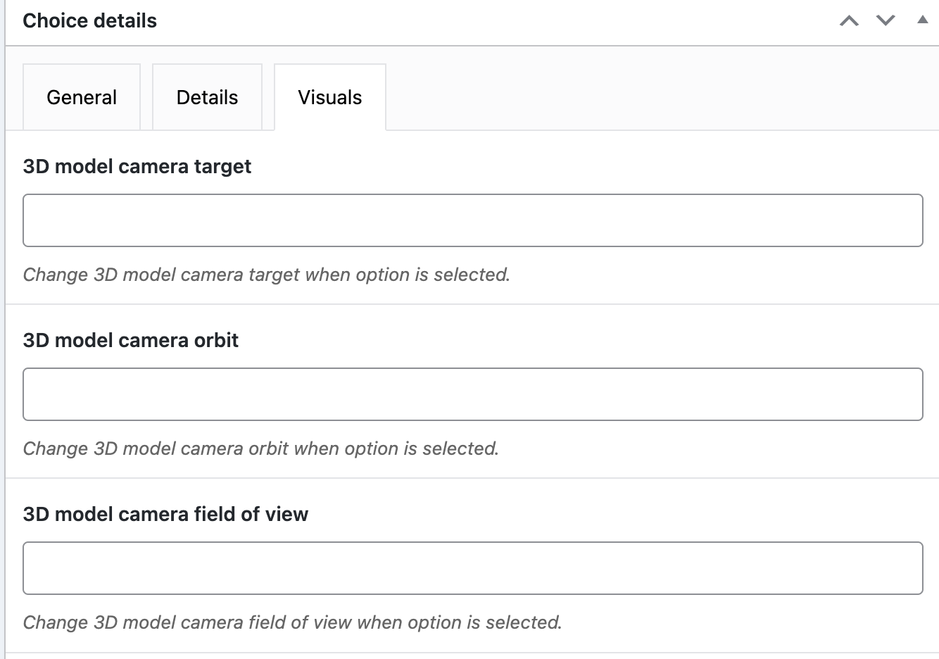Focus the camera field of view input
The height and width of the screenshot is (659, 939).
coord(472,568)
